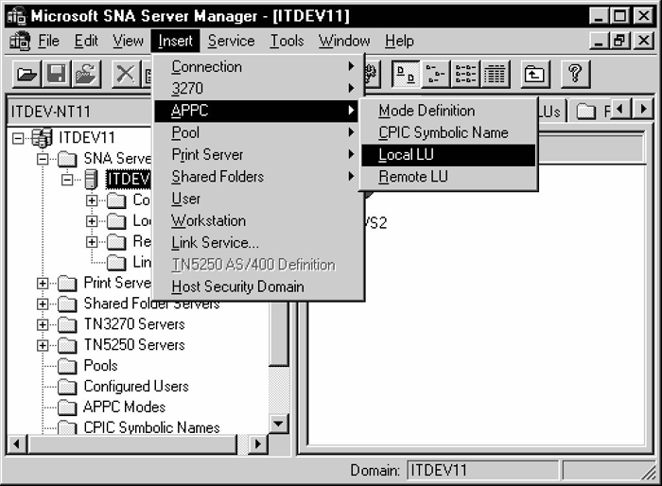The height and width of the screenshot is (486, 662).
Task: Toggle Large Icons view in toolbar
Action: point(405,75)
